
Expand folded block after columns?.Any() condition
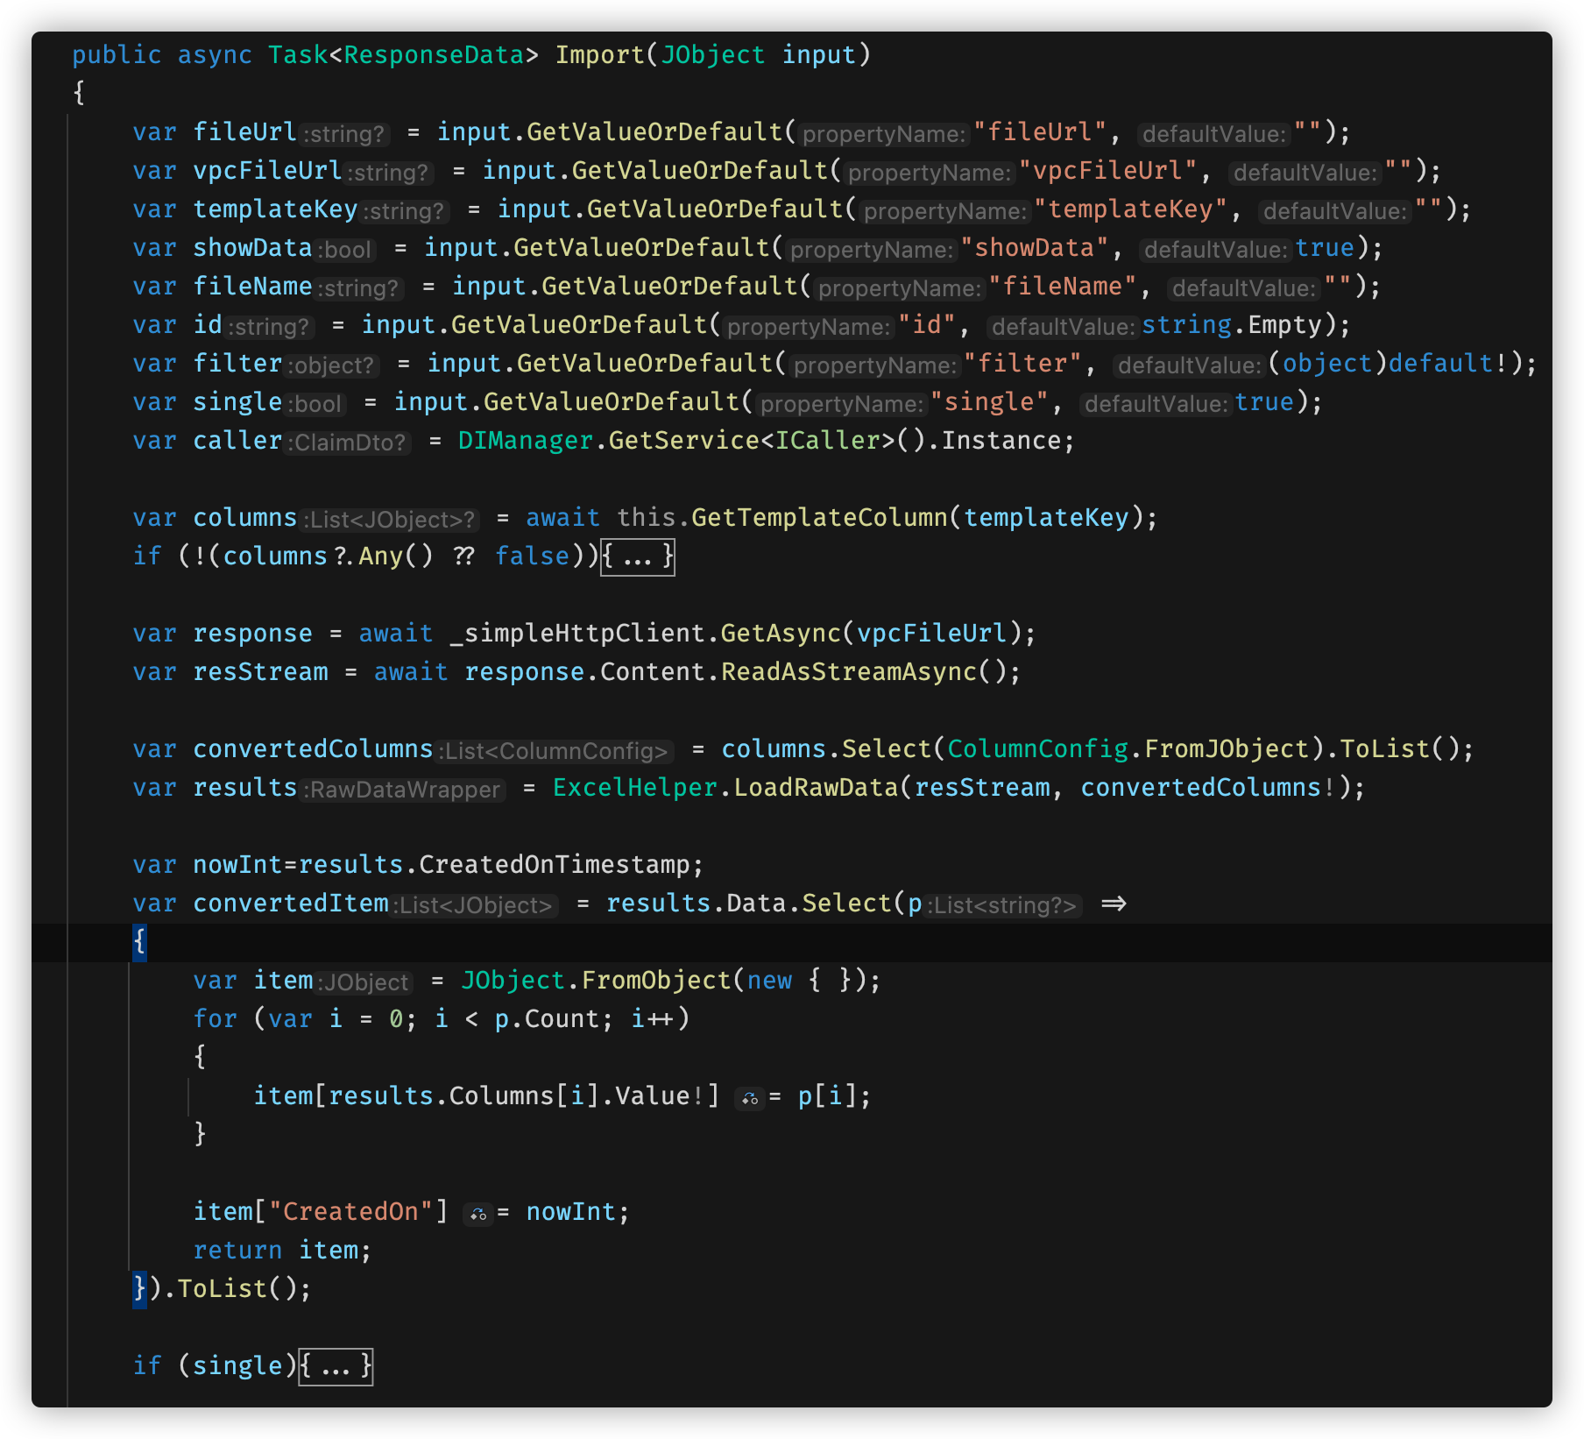click(x=638, y=556)
